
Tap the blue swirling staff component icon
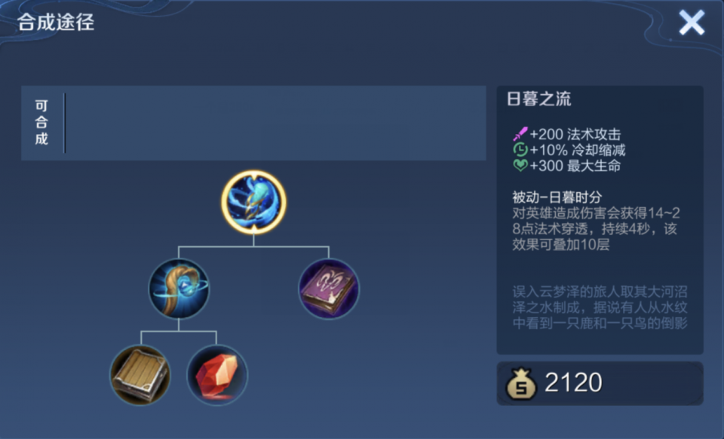(x=179, y=288)
